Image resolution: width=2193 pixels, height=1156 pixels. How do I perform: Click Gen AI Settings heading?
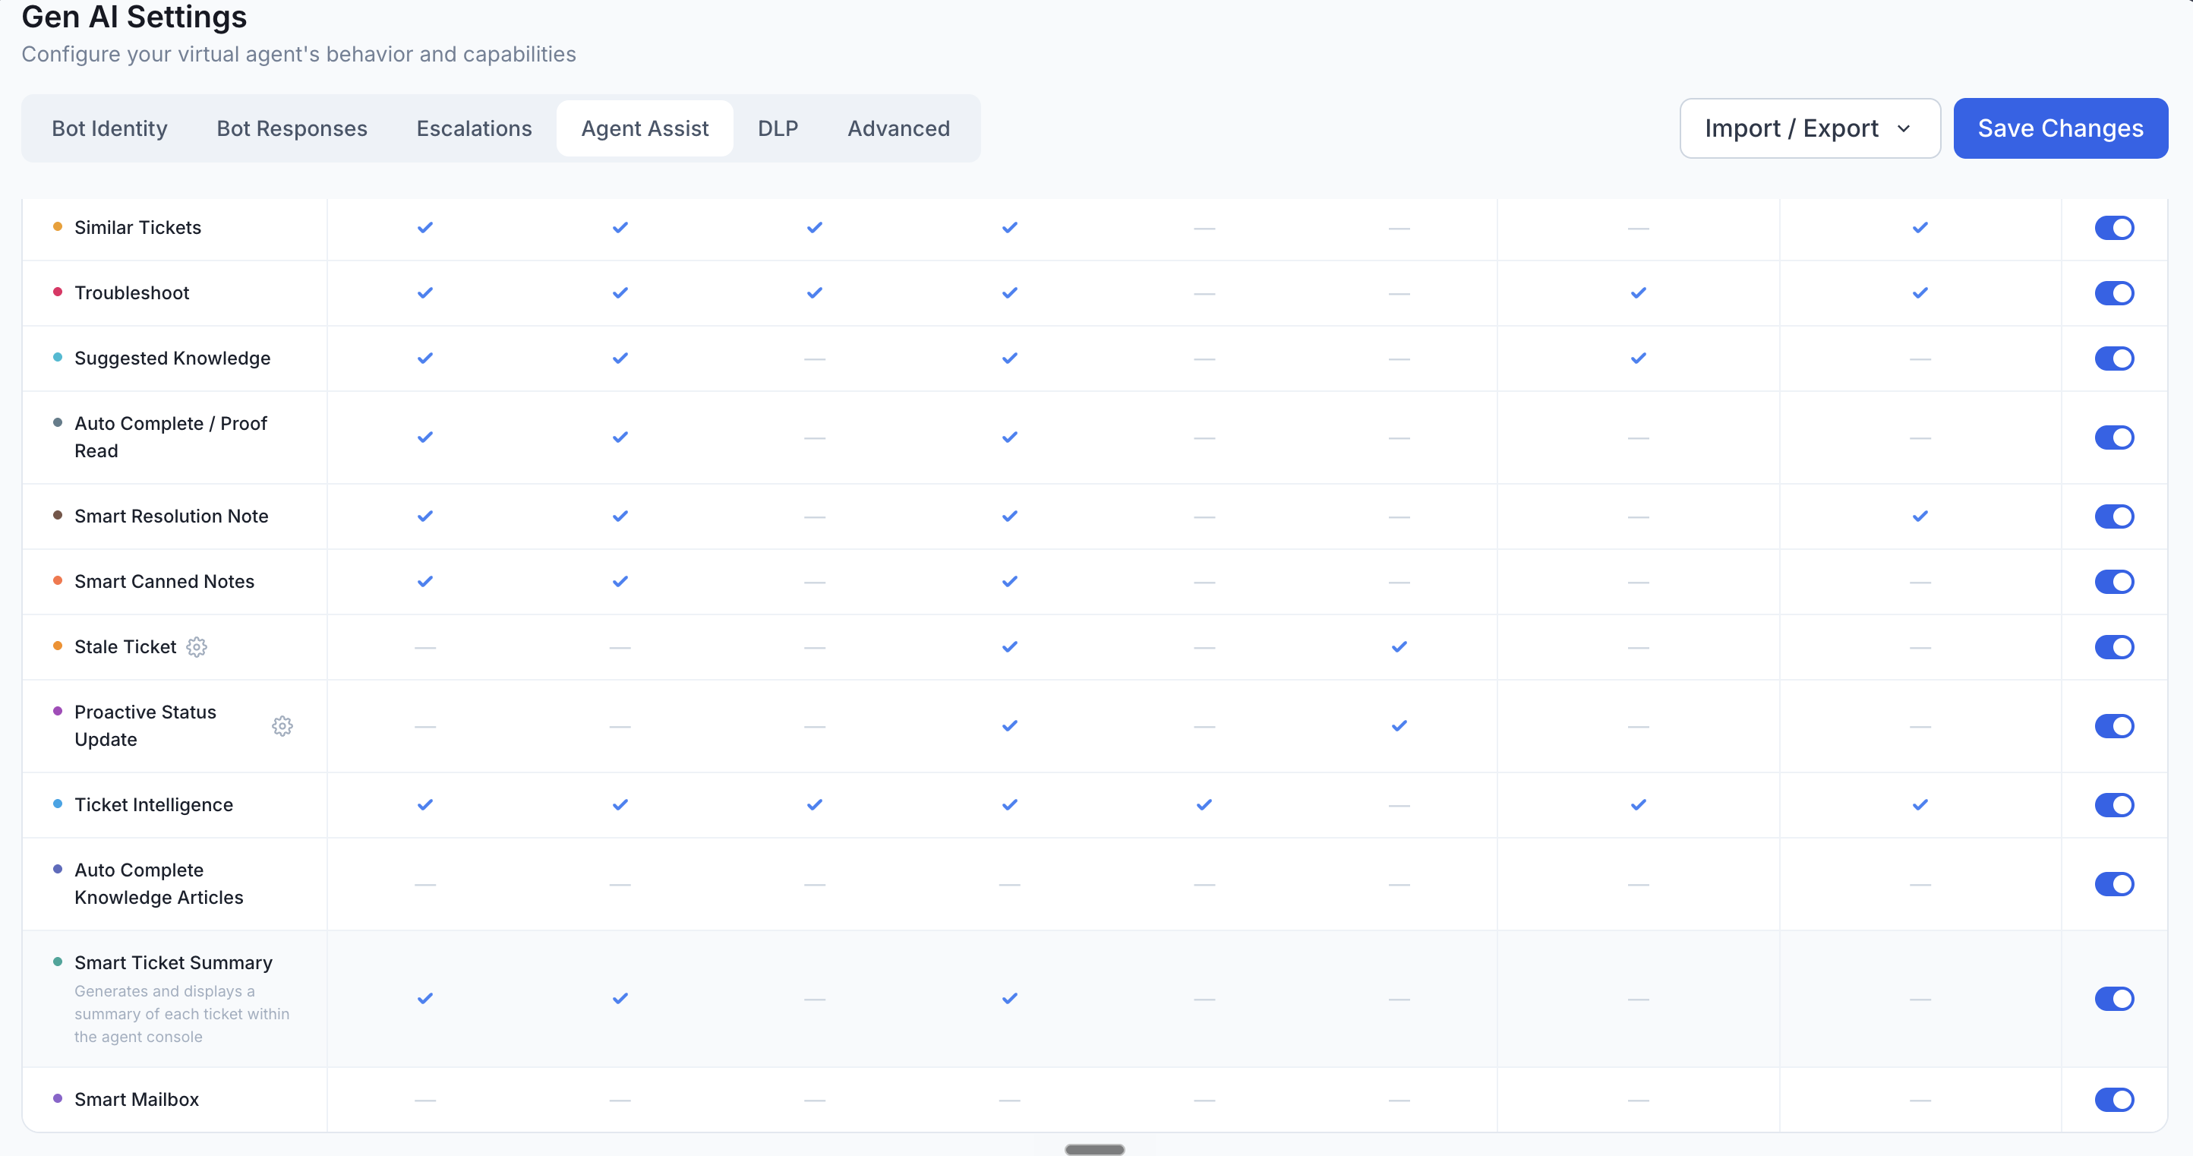point(134,16)
